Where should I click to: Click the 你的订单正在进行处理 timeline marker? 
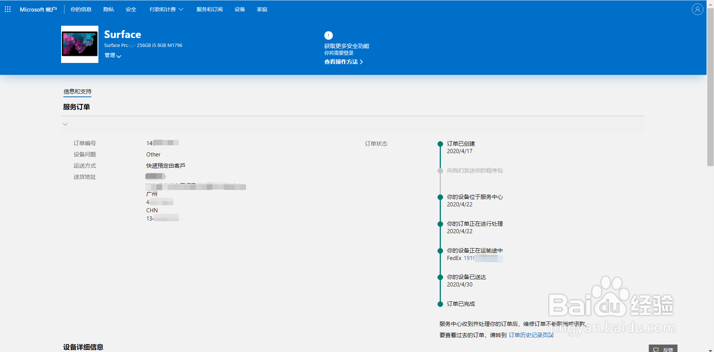tap(440, 224)
